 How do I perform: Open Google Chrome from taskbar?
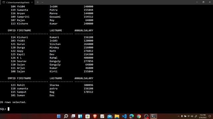[x=139, y=116]
